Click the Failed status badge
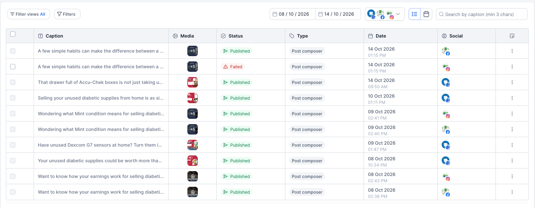 pos(233,67)
